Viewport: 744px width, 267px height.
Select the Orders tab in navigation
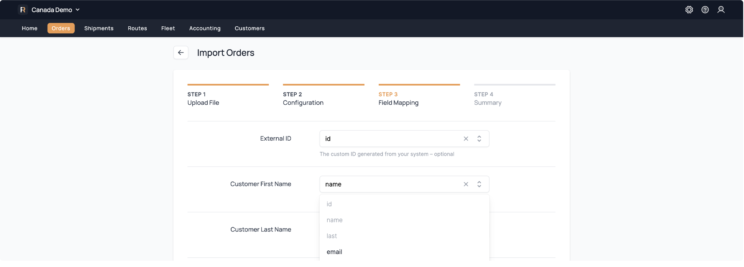point(61,28)
